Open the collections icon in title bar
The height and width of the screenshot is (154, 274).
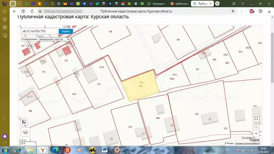coord(234,3)
